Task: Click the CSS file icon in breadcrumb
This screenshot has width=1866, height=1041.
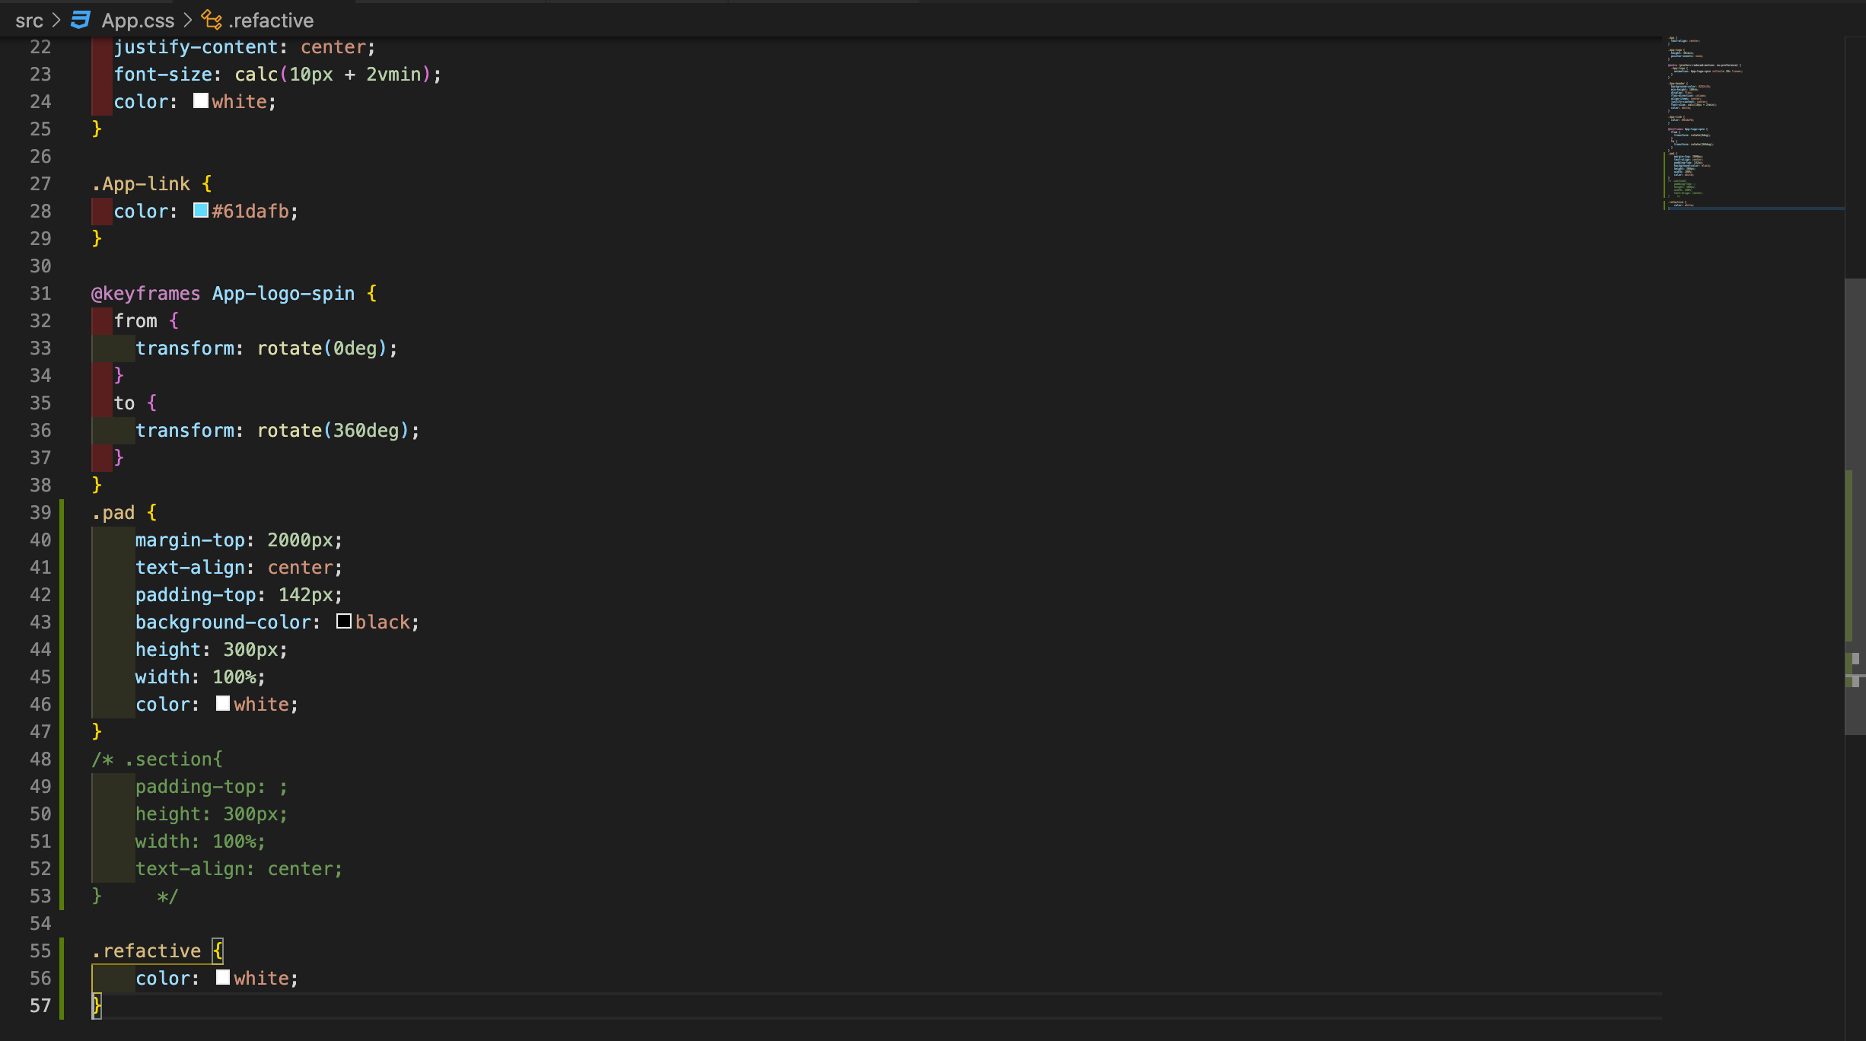Action: click(80, 20)
